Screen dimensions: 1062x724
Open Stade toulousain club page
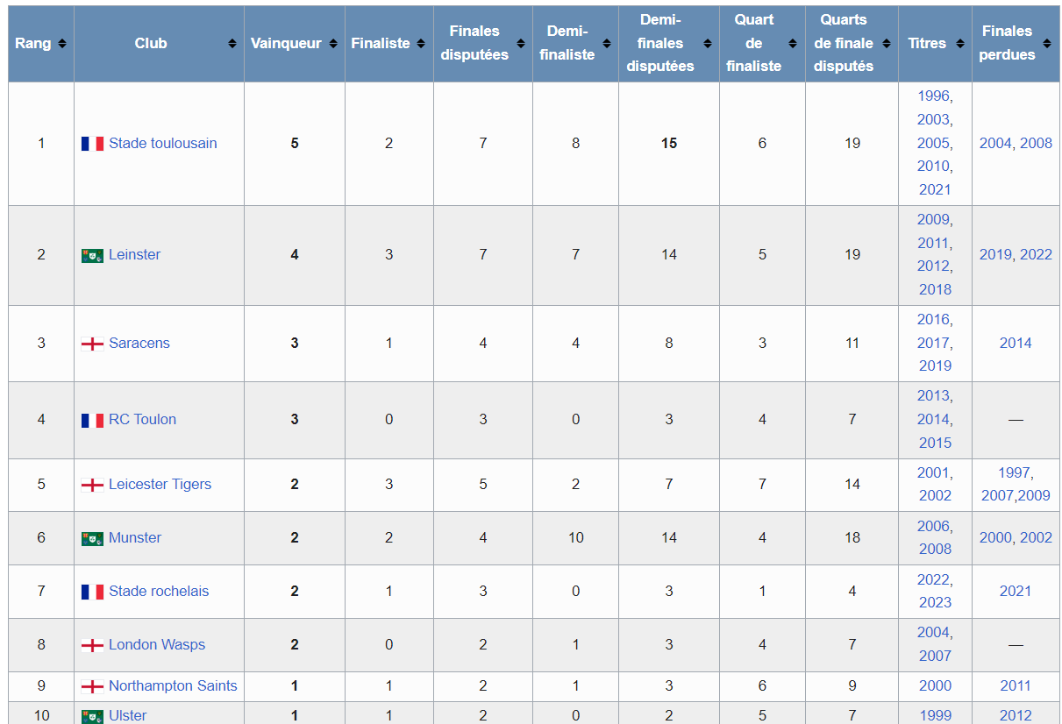[162, 144]
